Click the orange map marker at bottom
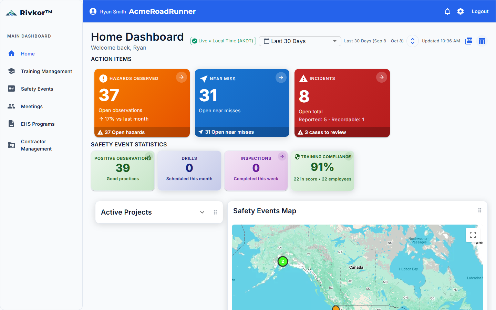This screenshot has height=310, width=496. 336,308
